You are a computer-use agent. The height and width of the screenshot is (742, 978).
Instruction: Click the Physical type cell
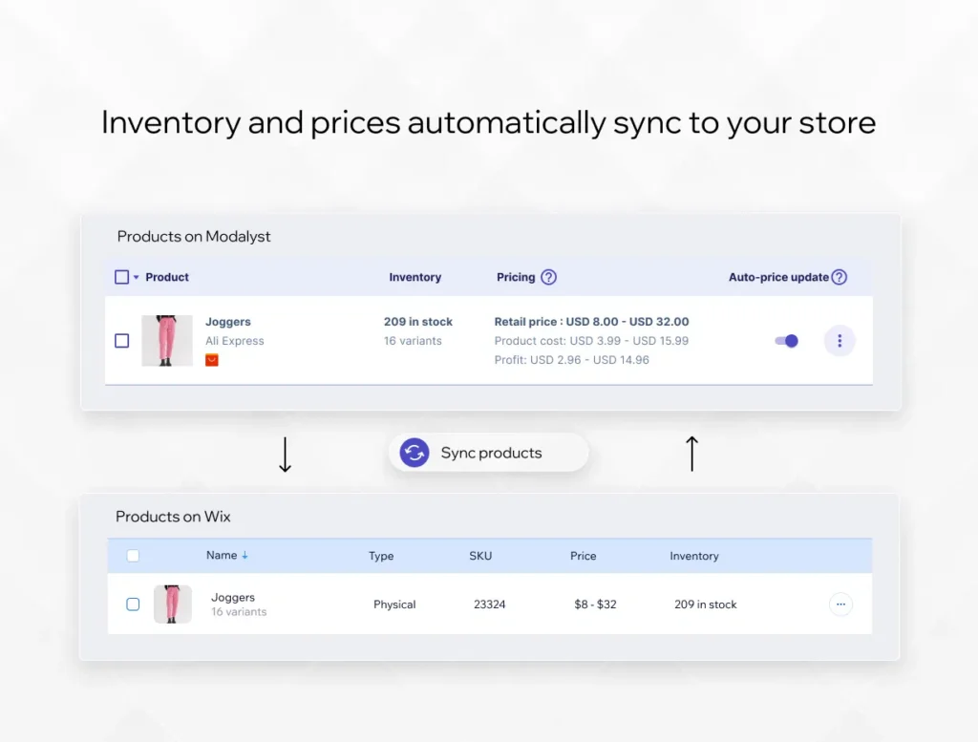coord(394,604)
